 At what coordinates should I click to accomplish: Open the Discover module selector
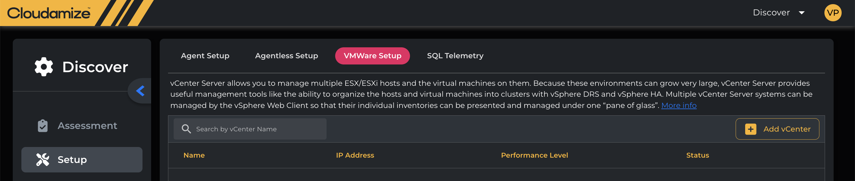(x=771, y=13)
